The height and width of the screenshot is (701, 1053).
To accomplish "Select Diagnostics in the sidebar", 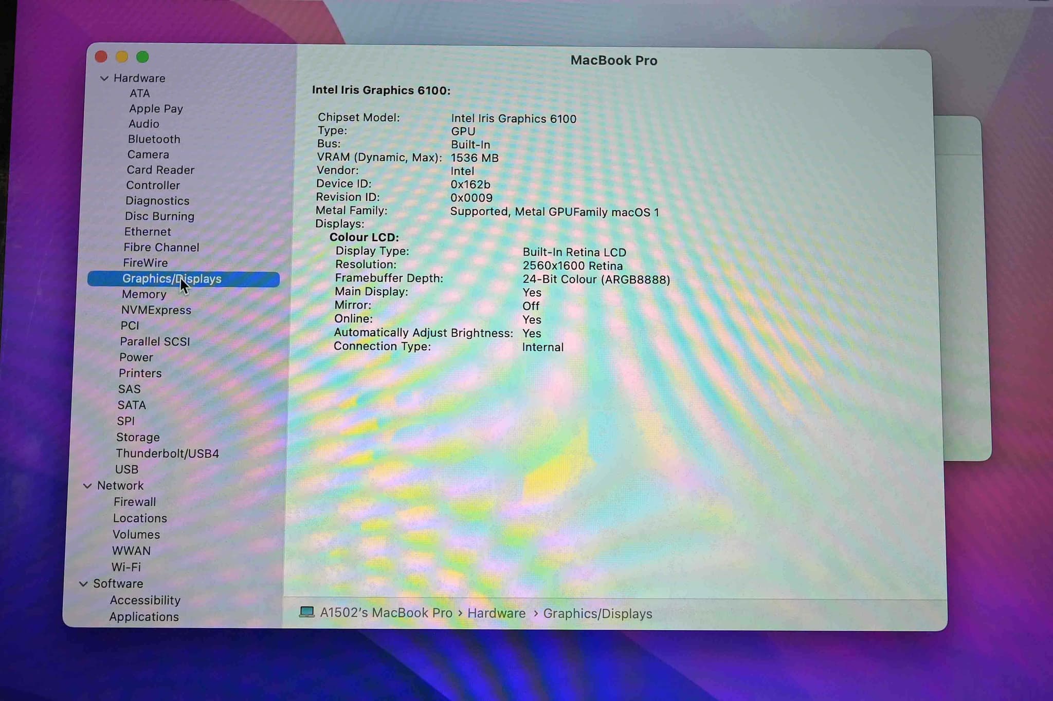I will tap(157, 201).
